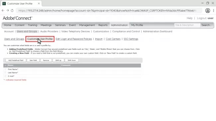Open the My Profile tab
The image size is (216, 121).
[x=137, y=25]
